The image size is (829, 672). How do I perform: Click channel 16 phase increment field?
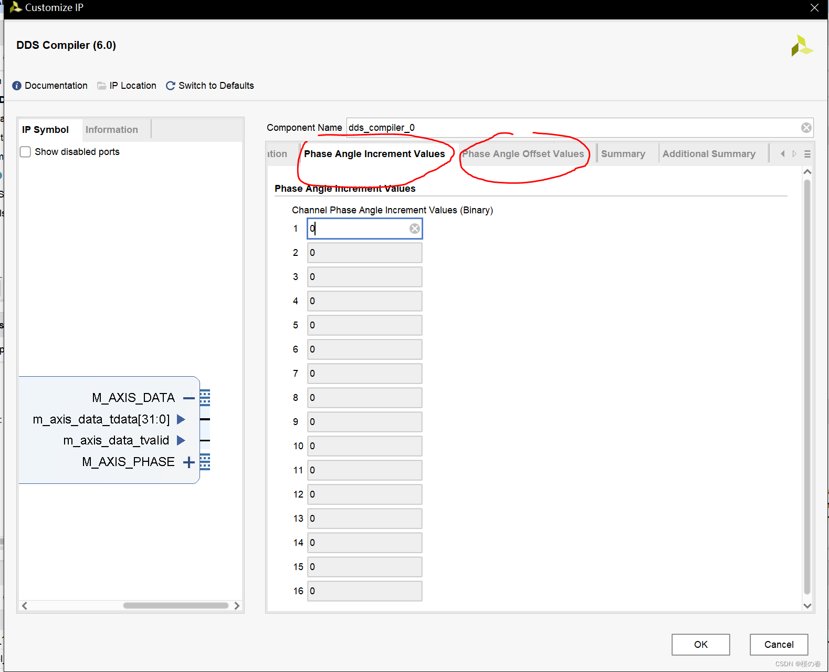point(365,591)
